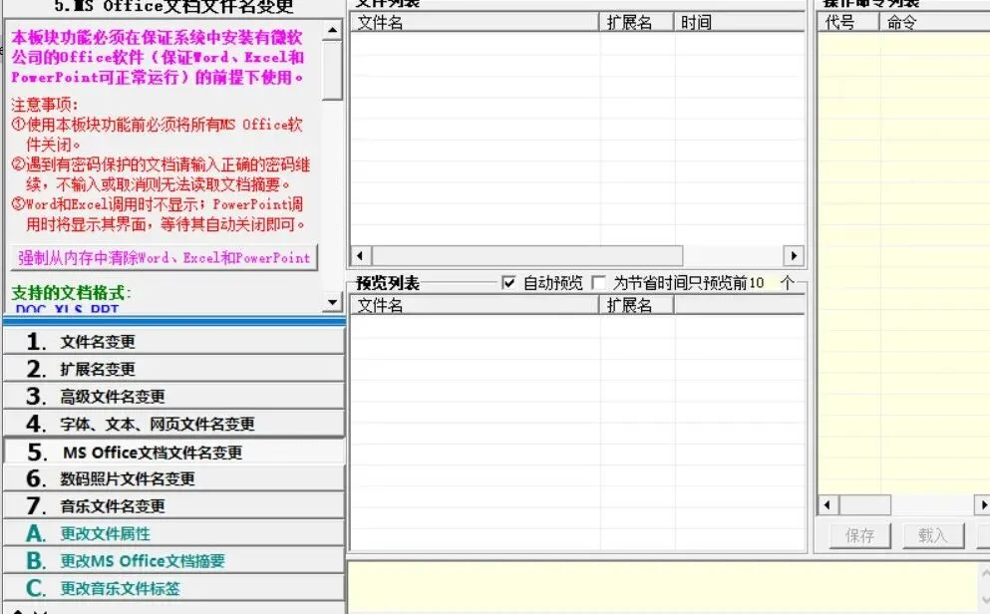Click the command list horizontal scrollbar thumb
Viewport: 990px width, 614px height.
[865, 504]
